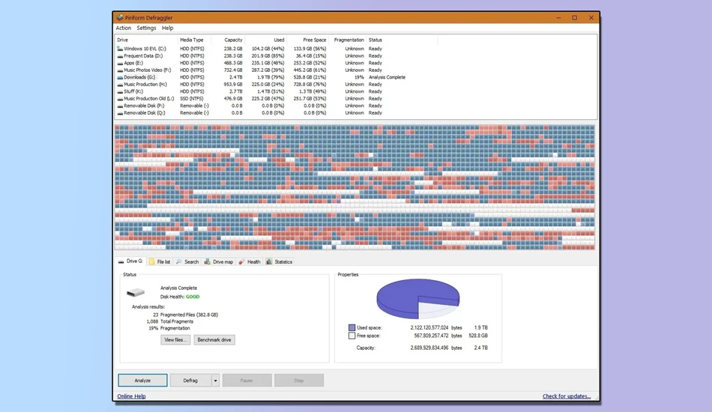712x412 pixels.
Task: Click the Statistics tab chart icon
Action: 269,262
